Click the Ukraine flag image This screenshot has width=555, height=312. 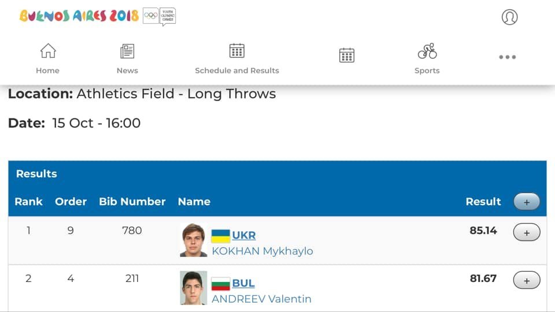point(220,236)
